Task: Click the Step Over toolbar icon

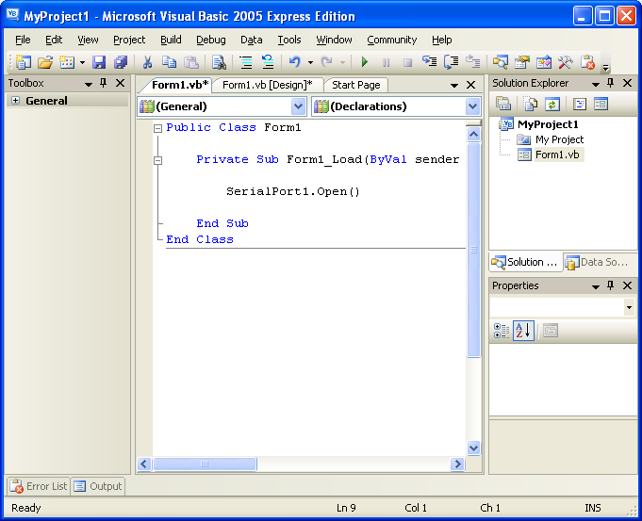Action: pyautogui.click(x=452, y=61)
